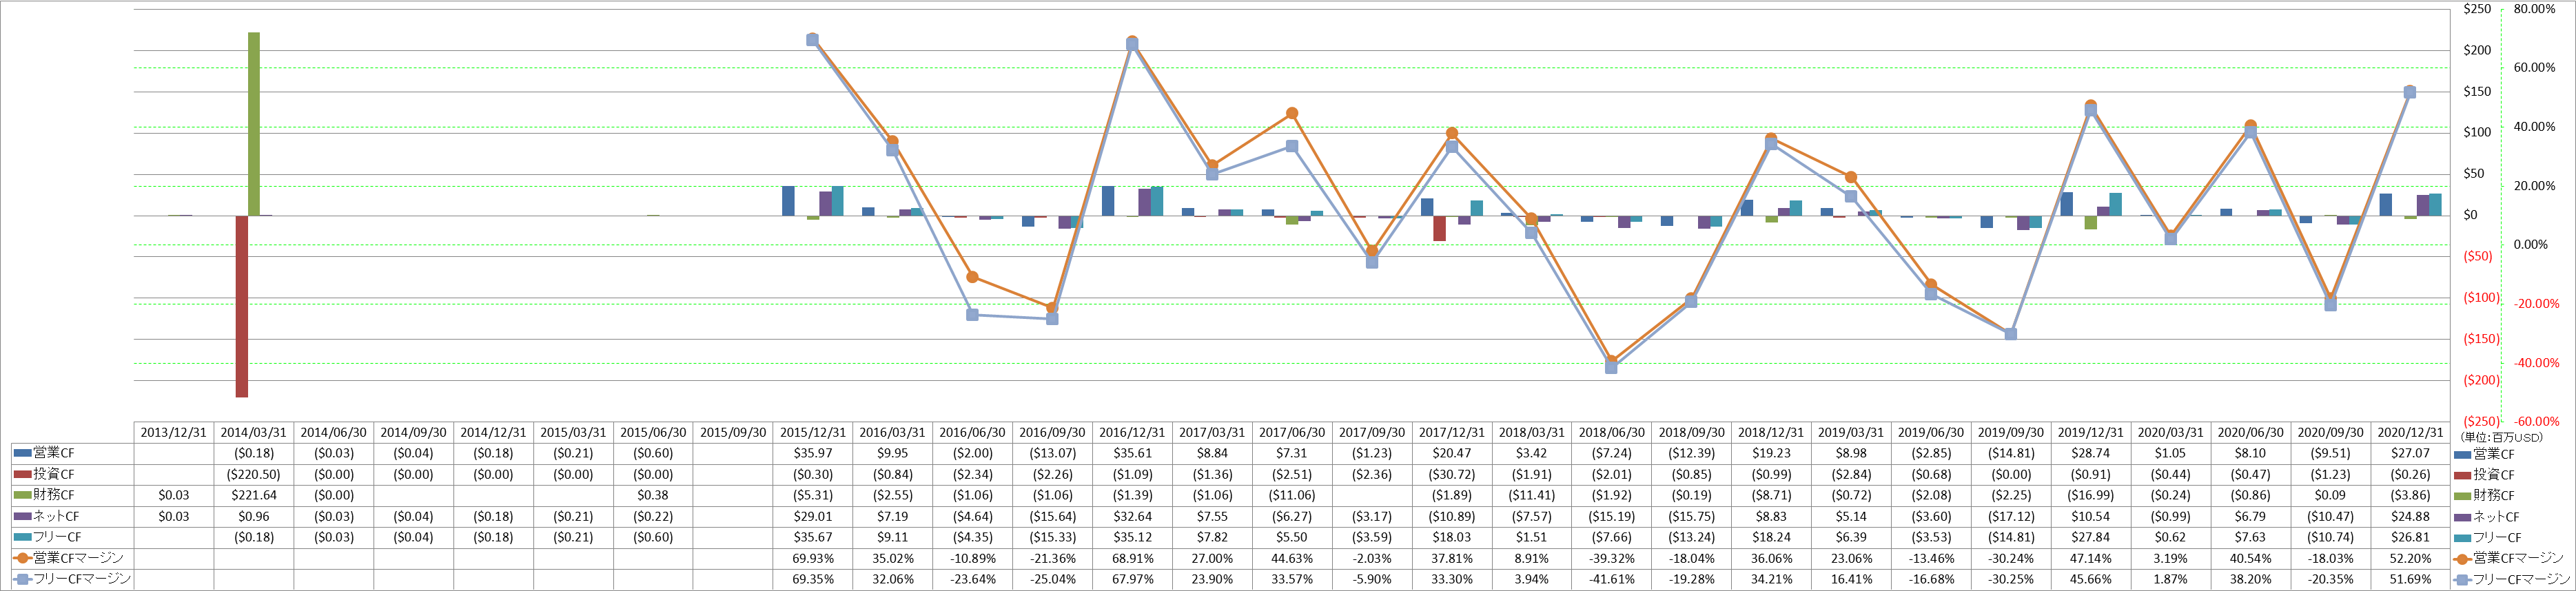This screenshot has width=2576, height=591.
Task: Click the 51.69% free CF margin cell
Action: [x=2410, y=579]
